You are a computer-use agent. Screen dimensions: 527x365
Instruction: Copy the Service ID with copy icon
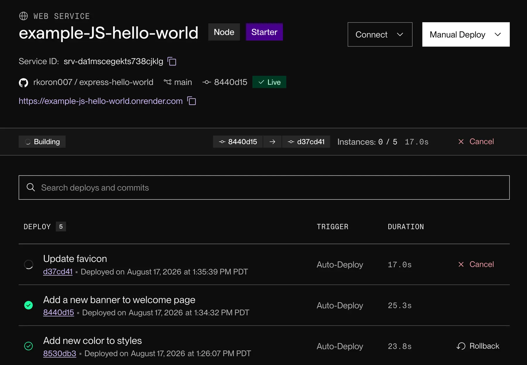click(x=172, y=62)
